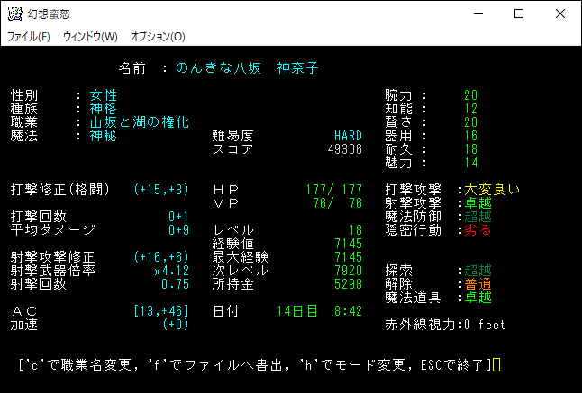Click the game icon in the title bar
The width and height of the screenshot is (582, 393).
pyautogui.click(x=14, y=14)
